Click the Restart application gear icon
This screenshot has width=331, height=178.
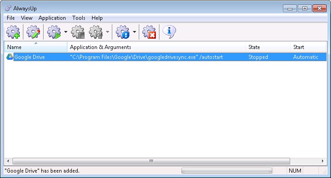tap(96, 32)
